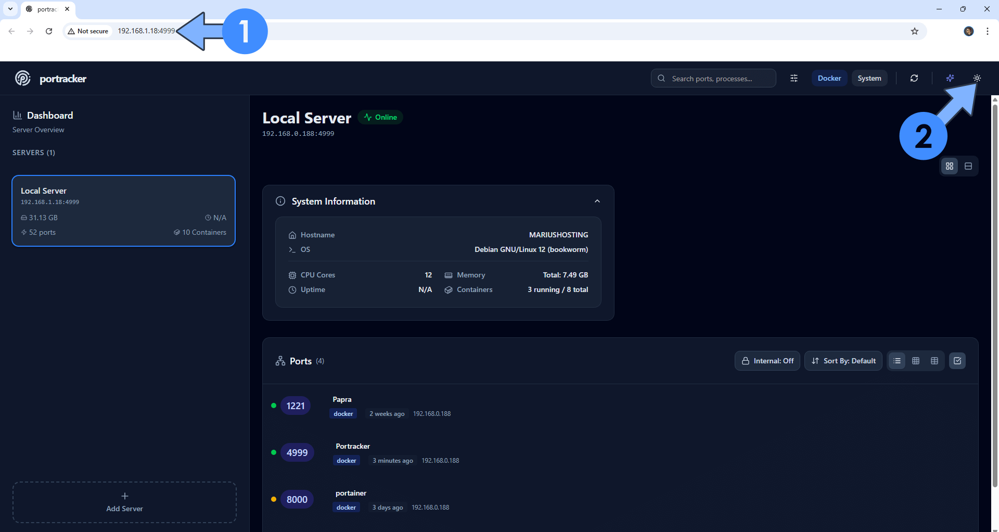Click the MARIUSHOSTING hostname value
Image resolution: width=999 pixels, height=532 pixels.
[558, 235]
